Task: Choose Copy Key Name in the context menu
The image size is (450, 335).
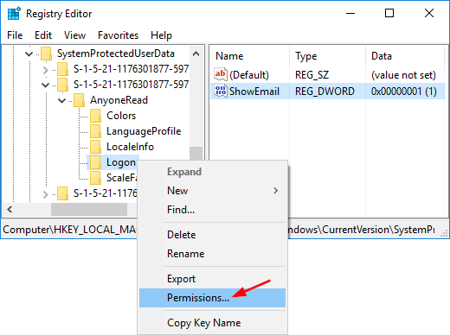Action: click(x=212, y=323)
